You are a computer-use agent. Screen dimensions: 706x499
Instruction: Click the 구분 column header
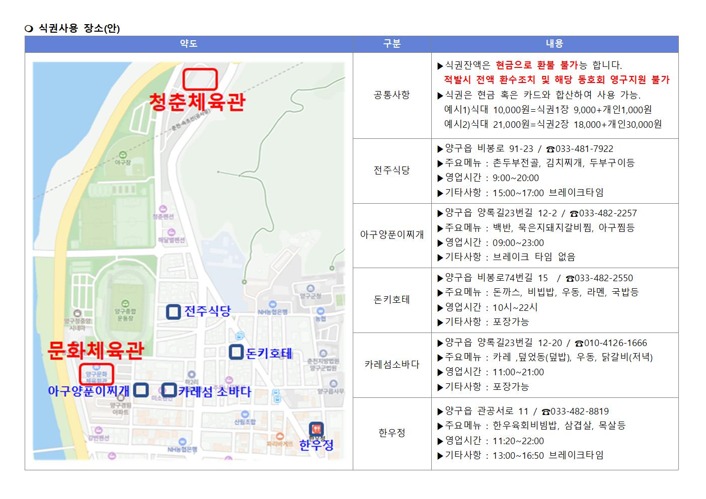391,44
